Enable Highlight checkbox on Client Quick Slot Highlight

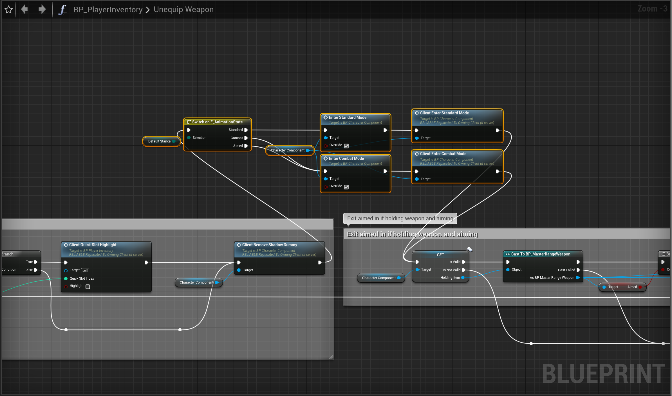pos(88,286)
